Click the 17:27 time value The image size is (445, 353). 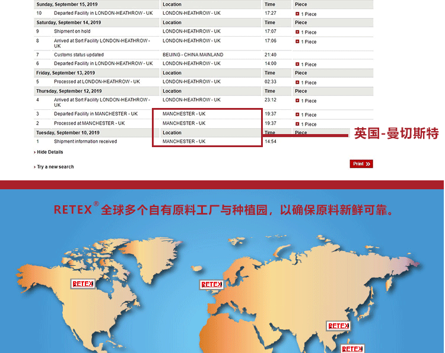271,13
